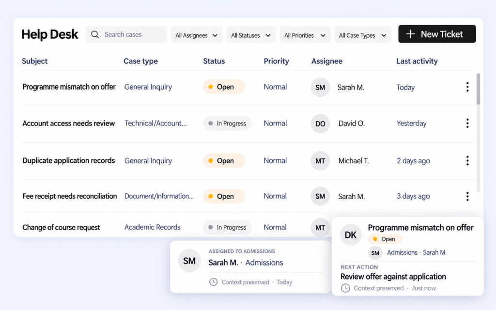Click the ticket list vertical scrollbar

click(x=478, y=89)
